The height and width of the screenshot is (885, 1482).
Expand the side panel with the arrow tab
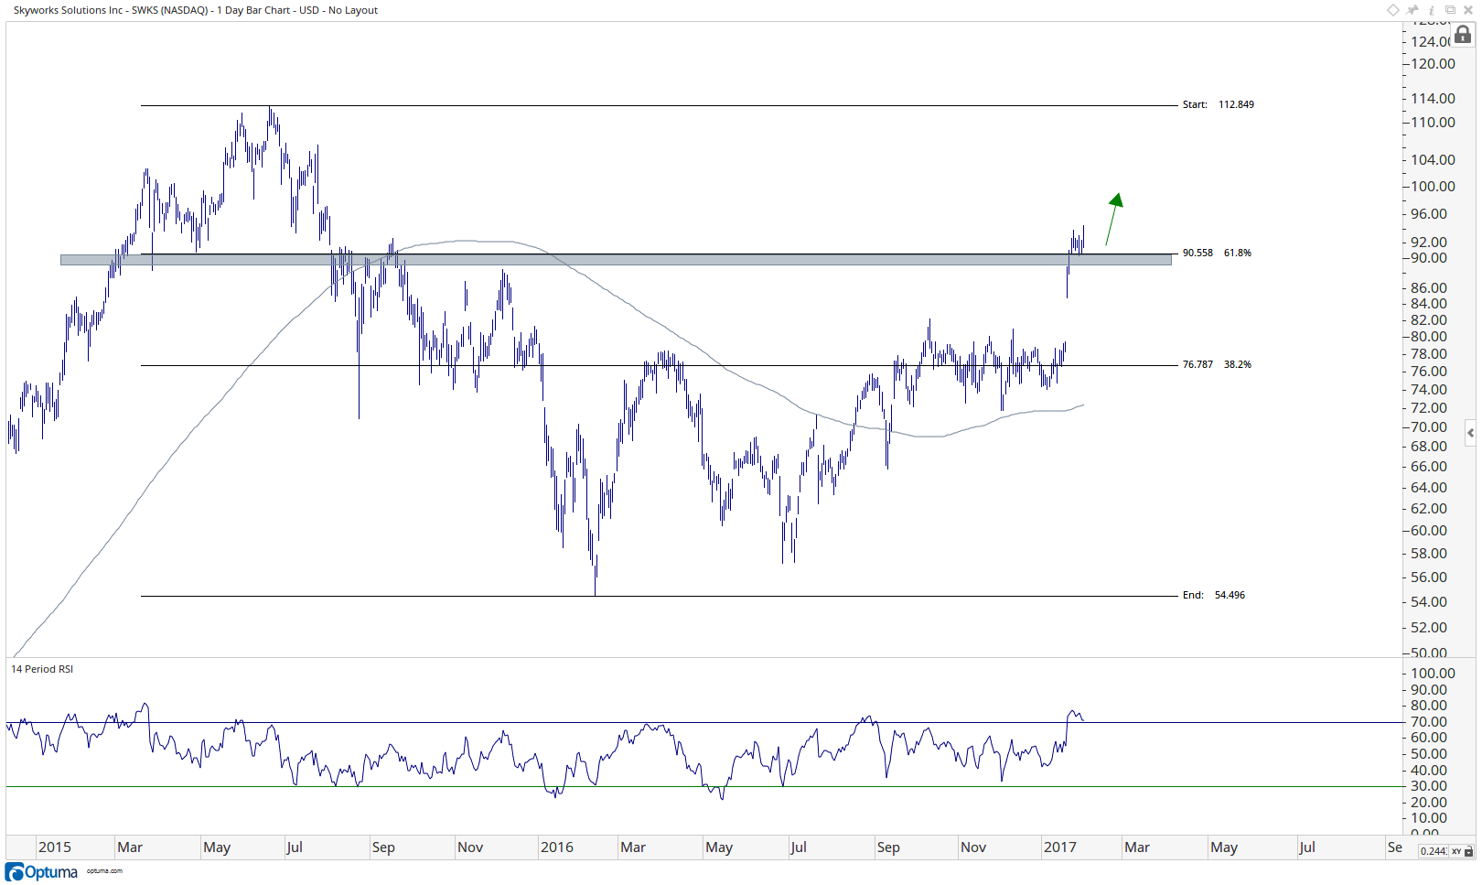point(1470,433)
